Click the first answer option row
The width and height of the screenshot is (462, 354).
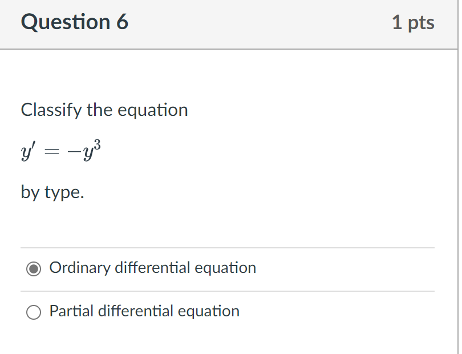click(228, 268)
